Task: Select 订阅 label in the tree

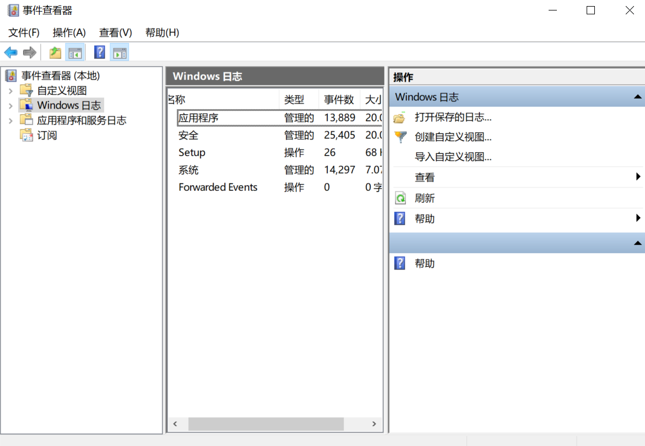Action: click(x=47, y=135)
